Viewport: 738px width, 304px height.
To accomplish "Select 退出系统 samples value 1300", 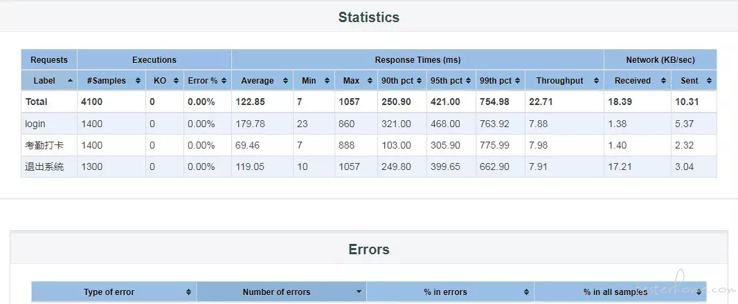I will 92,167.
